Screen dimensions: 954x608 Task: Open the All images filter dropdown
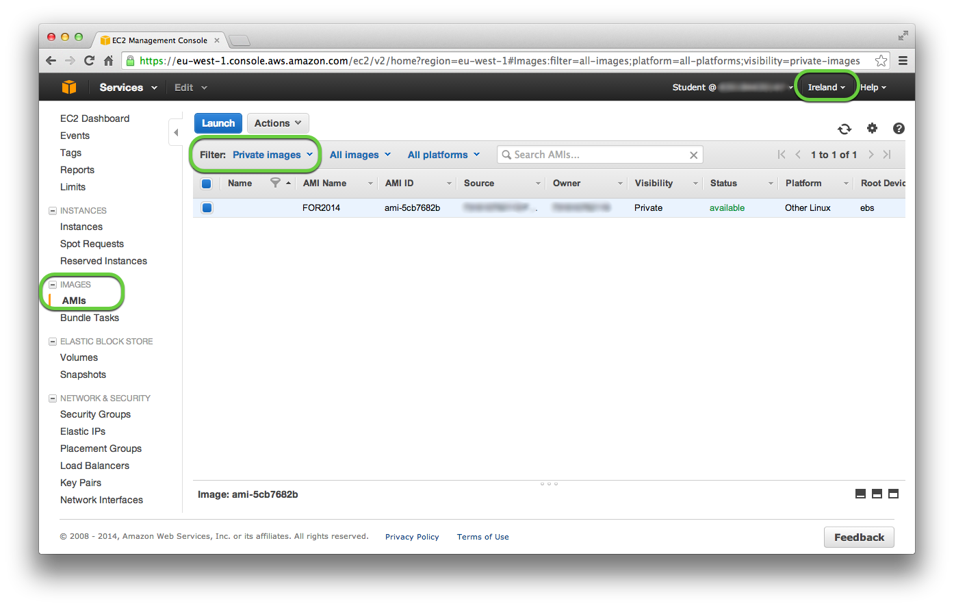pyautogui.click(x=360, y=155)
